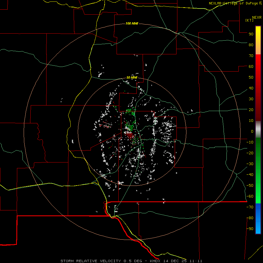This screenshot has height=263, width=263.
Task: Click the positive "90" legend value
Action: click(x=251, y=34)
